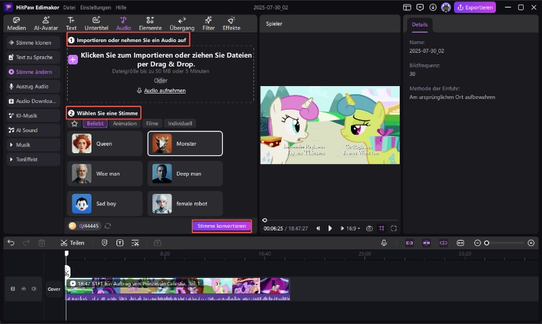The height and width of the screenshot is (324, 542).
Task: Open the Hilfe menu
Action: pos(121,7)
